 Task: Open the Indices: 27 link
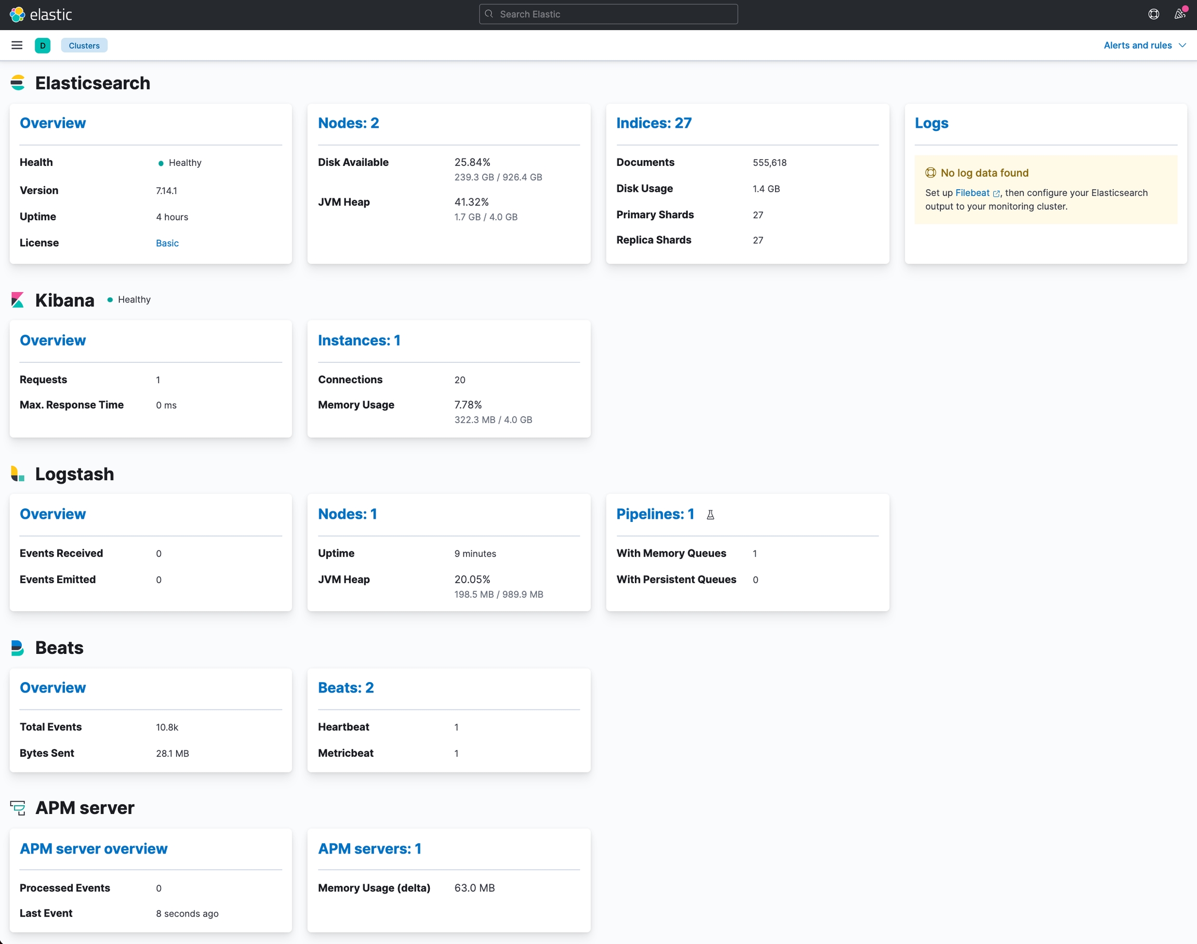[654, 123]
